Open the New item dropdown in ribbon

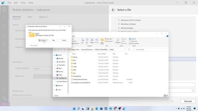coord(109,39)
